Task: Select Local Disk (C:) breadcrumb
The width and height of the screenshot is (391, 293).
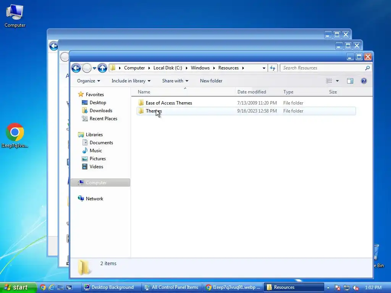Action: [x=168, y=68]
